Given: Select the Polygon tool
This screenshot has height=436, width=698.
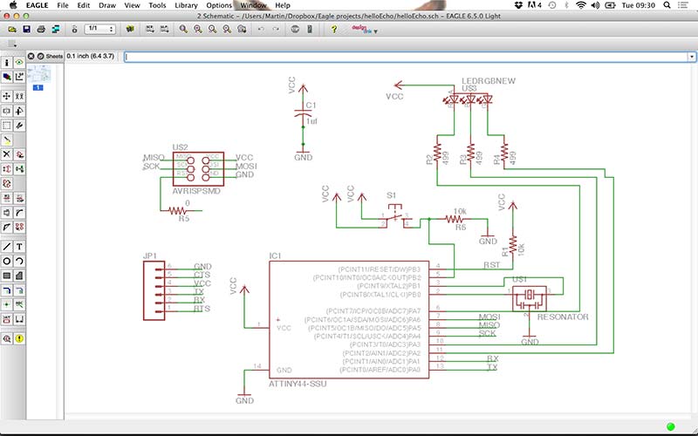Looking at the screenshot, I should pos(19,276).
